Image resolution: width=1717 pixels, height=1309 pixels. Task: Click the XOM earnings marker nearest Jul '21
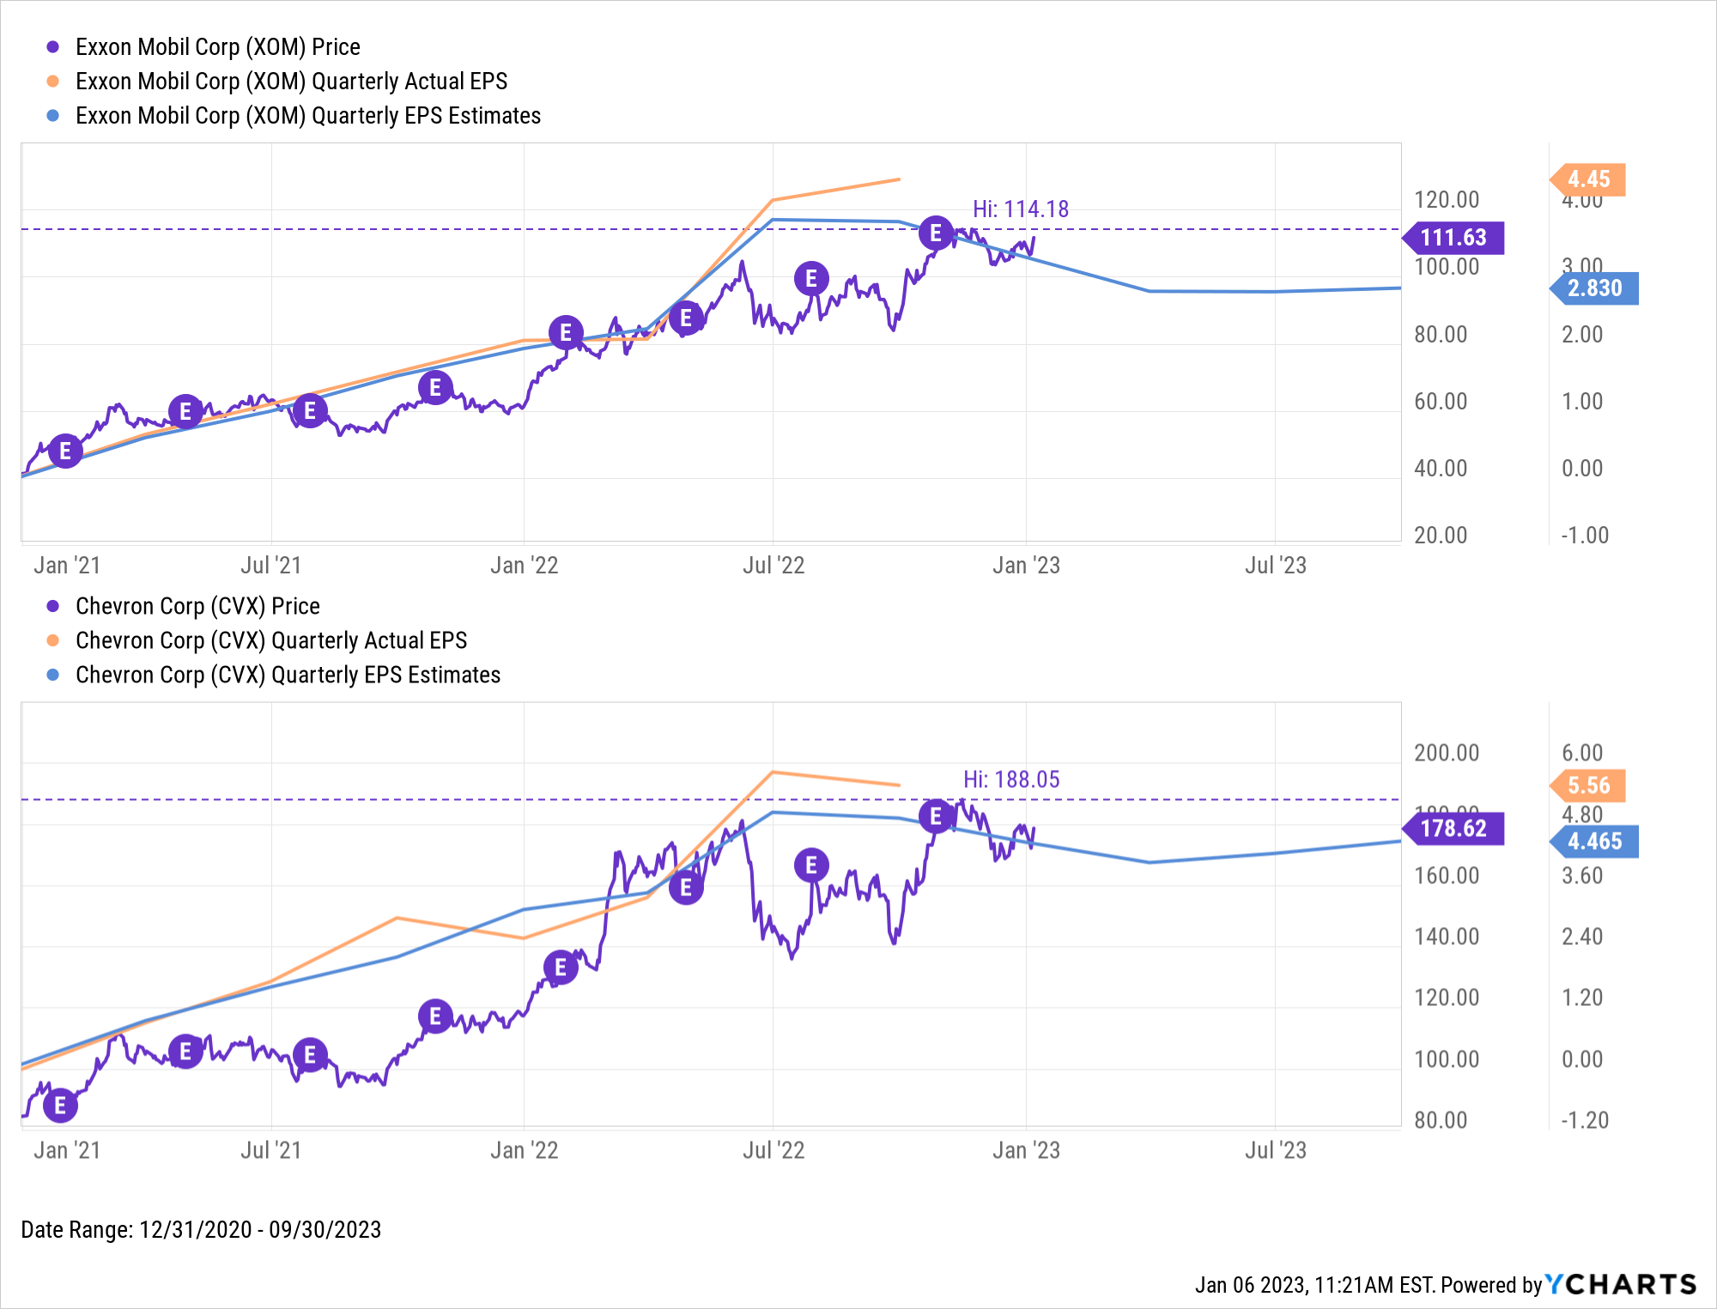pos(310,411)
